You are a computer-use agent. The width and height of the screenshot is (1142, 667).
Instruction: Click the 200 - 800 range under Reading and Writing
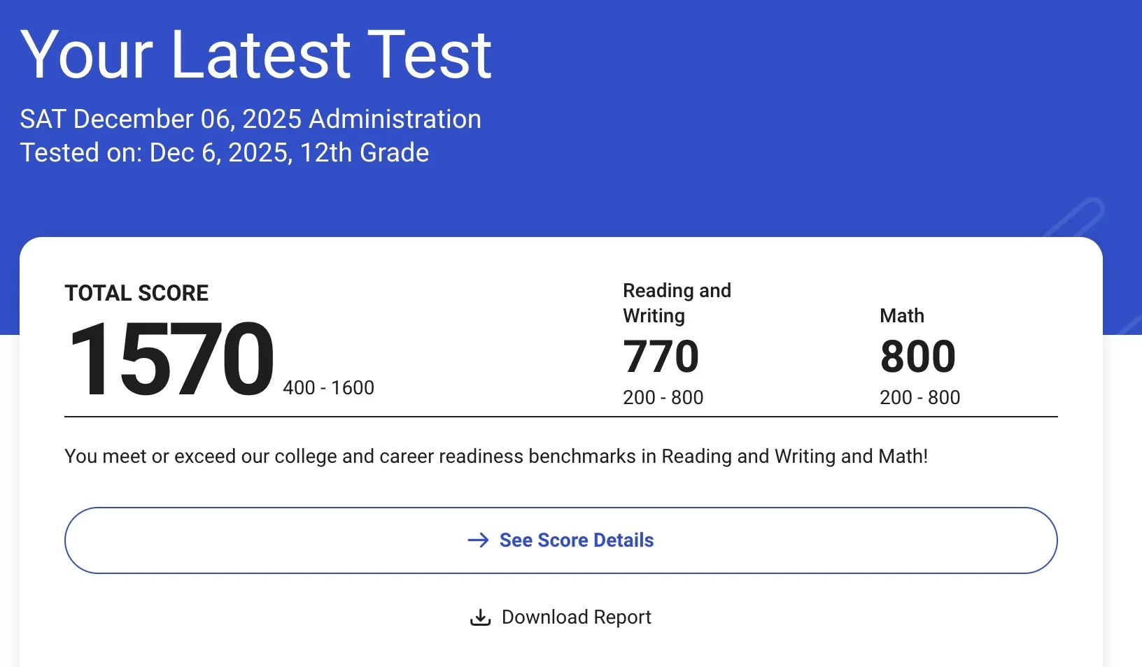coord(663,397)
